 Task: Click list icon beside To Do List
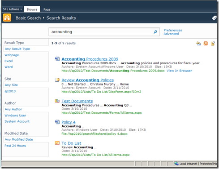[57, 143]
